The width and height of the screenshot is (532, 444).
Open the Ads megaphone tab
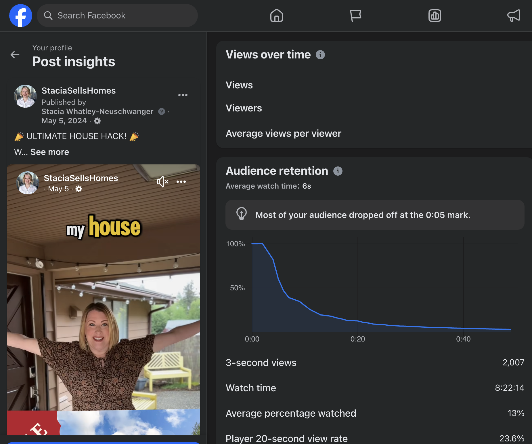pos(514,16)
